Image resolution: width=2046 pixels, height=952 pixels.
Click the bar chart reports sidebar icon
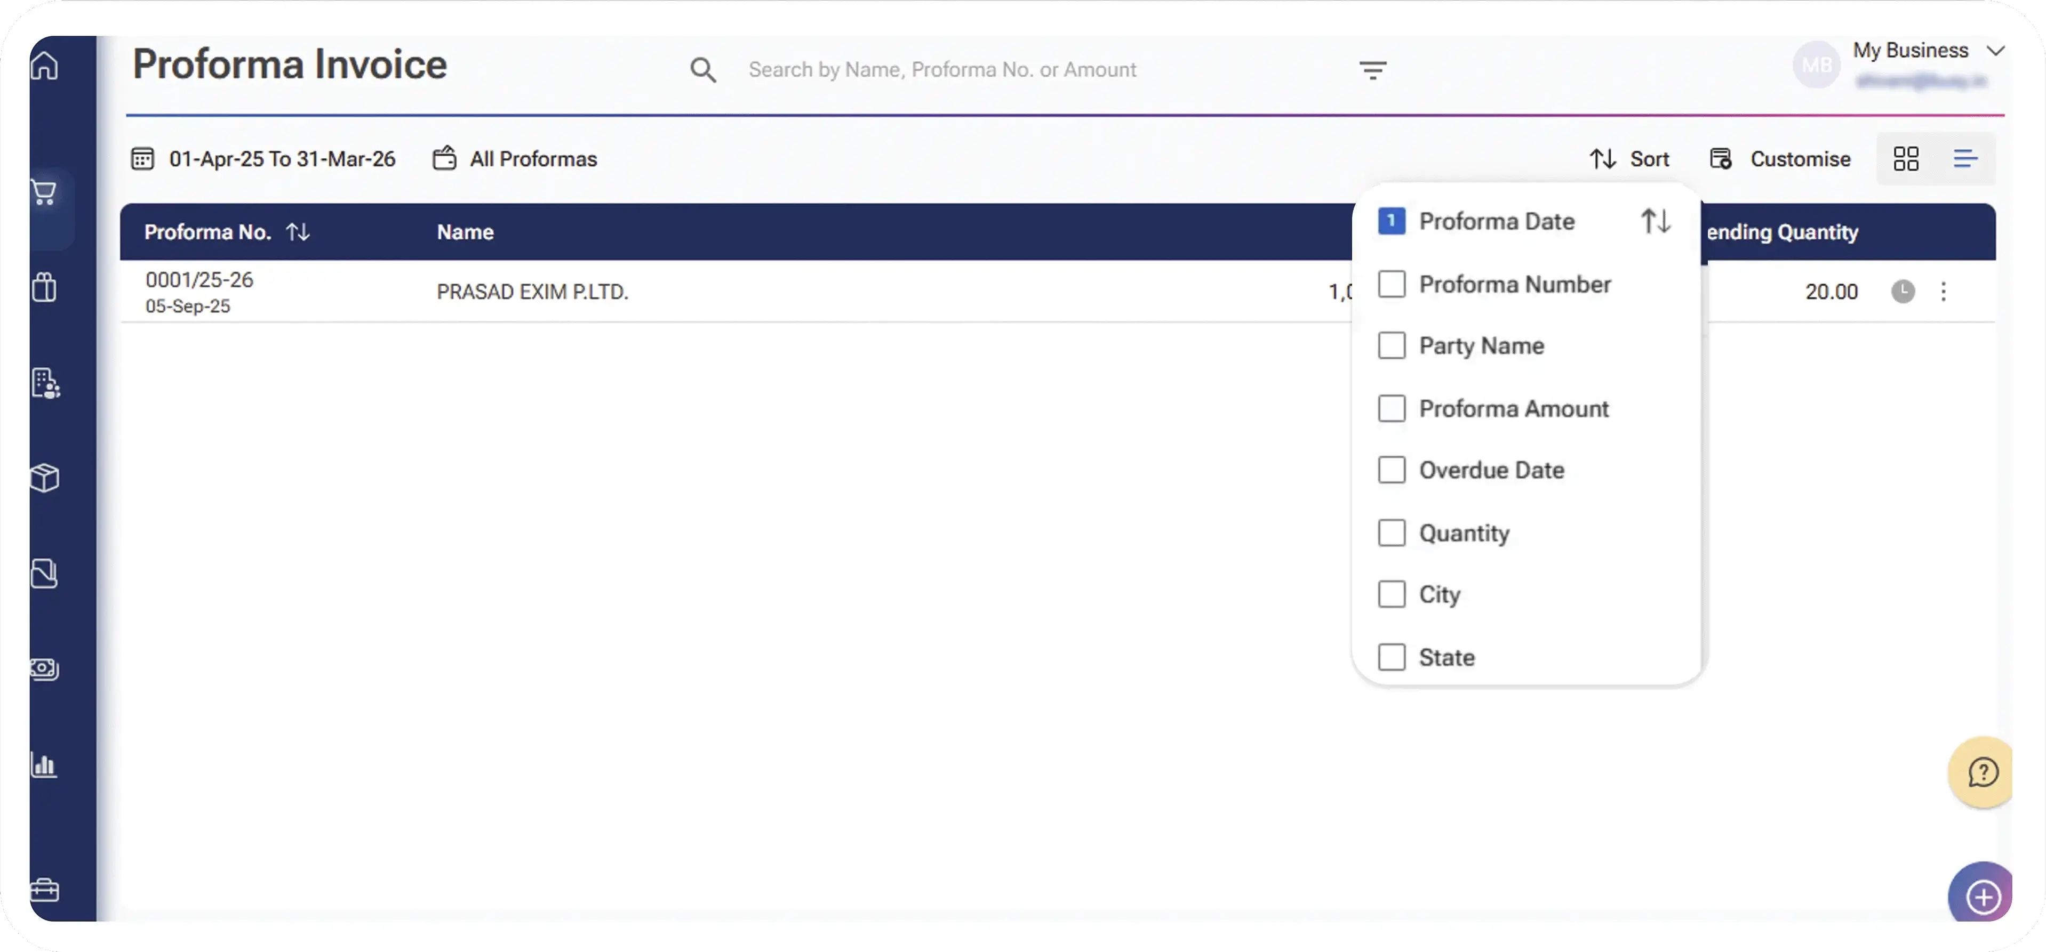(x=44, y=764)
